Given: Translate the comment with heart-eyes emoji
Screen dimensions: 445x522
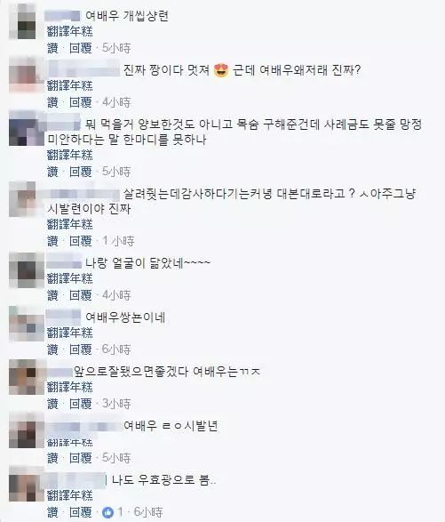Looking at the screenshot, I should [x=70, y=86].
